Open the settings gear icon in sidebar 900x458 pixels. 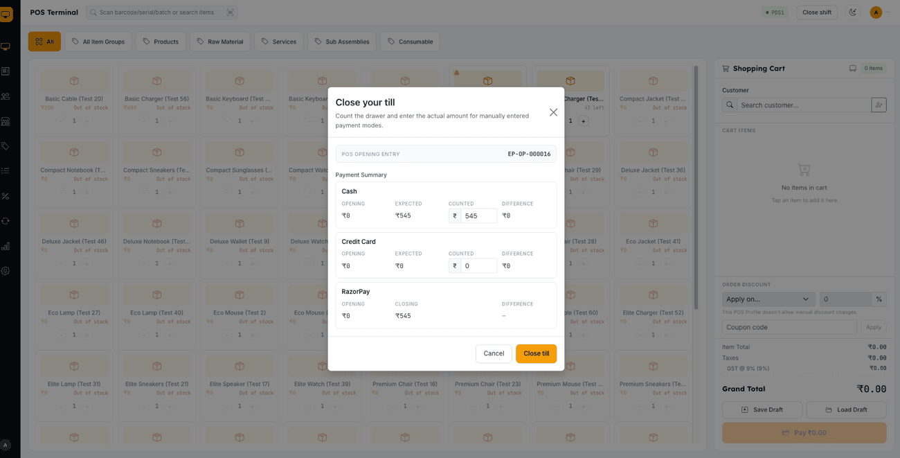click(x=6, y=271)
